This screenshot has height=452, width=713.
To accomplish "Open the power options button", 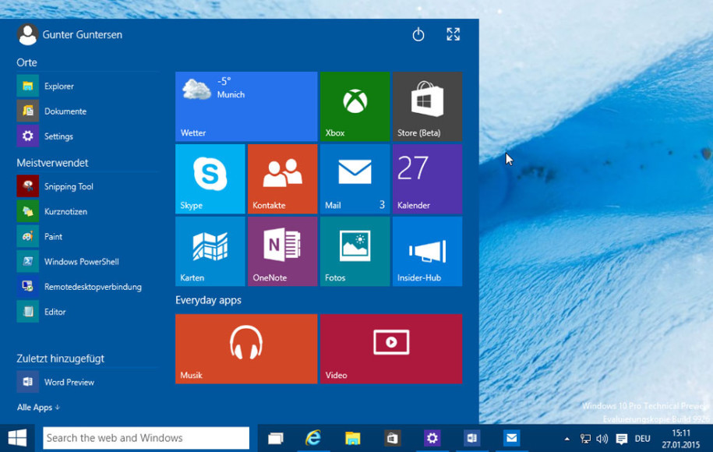I will [418, 34].
